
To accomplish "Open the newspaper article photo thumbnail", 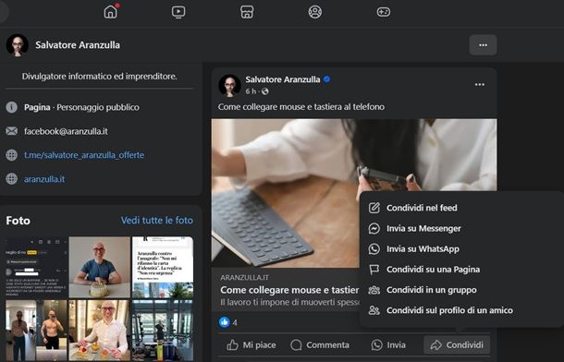I will tap(163, 267).
